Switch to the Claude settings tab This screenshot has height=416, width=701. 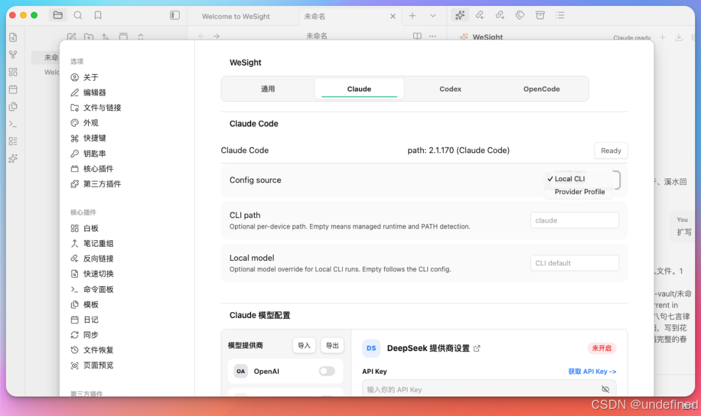coord(359,89)
